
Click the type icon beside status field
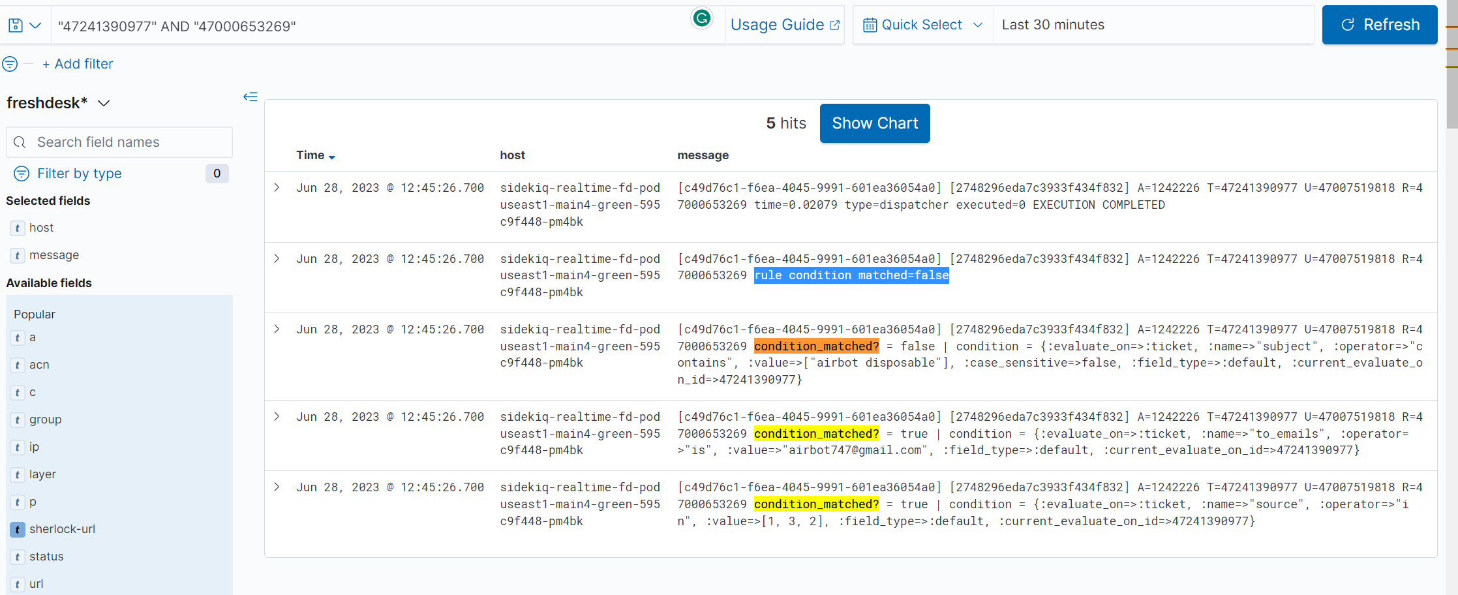[x=18, y=557]
